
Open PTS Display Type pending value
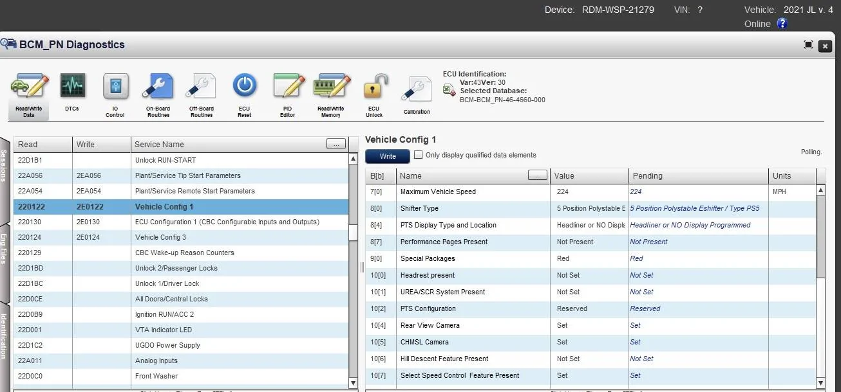pyautogui.click(x=698, y=225)
